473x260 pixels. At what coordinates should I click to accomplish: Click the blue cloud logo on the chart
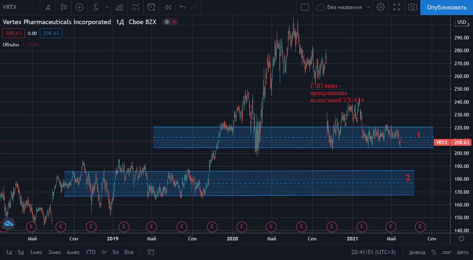[x=8, y=223]
